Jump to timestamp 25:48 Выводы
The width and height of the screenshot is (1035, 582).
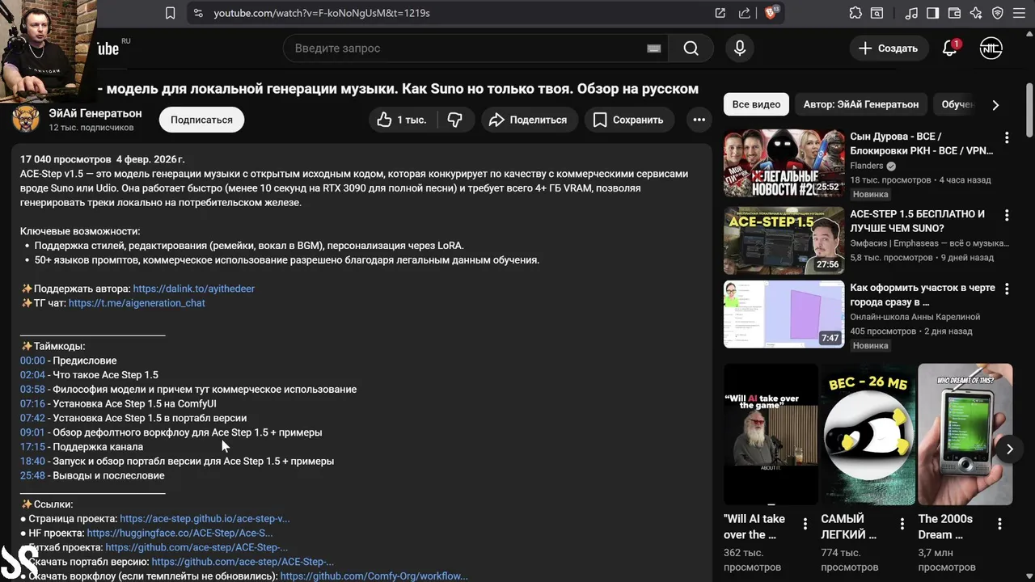[32, 476]
